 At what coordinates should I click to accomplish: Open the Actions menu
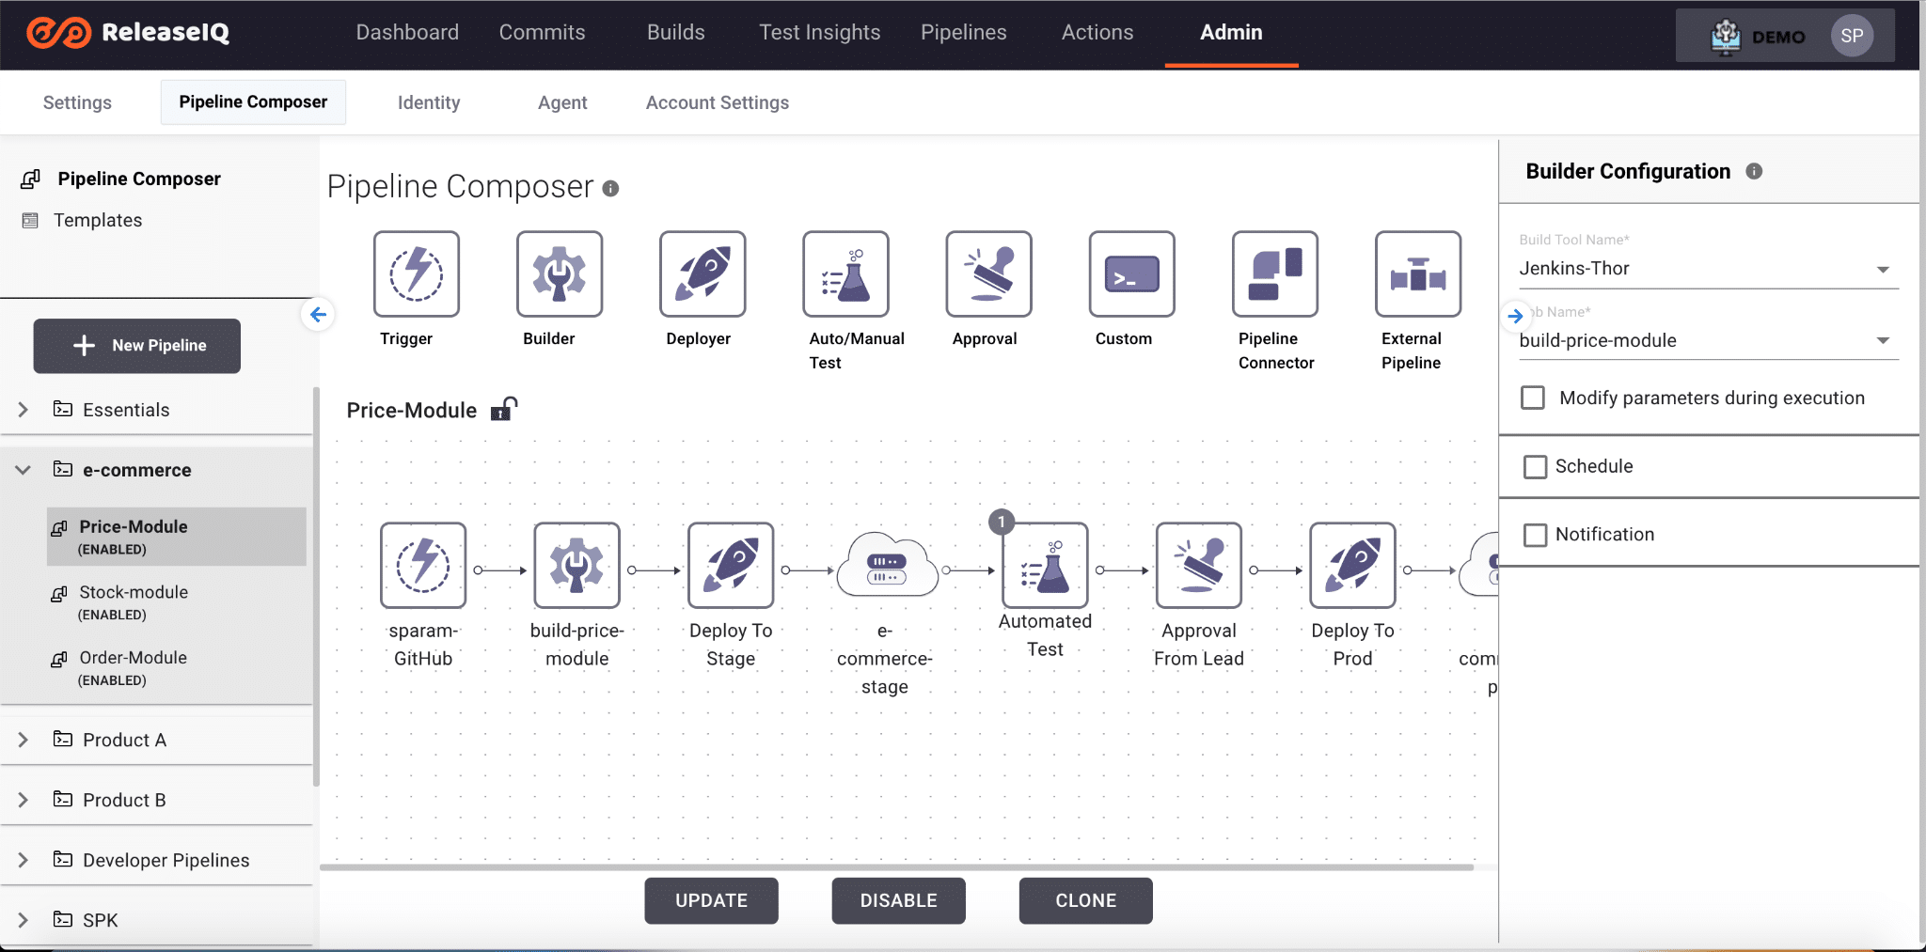(1097, 32)
